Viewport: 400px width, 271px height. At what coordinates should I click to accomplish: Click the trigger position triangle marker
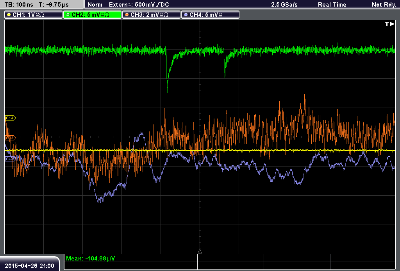tap(200, 252)
